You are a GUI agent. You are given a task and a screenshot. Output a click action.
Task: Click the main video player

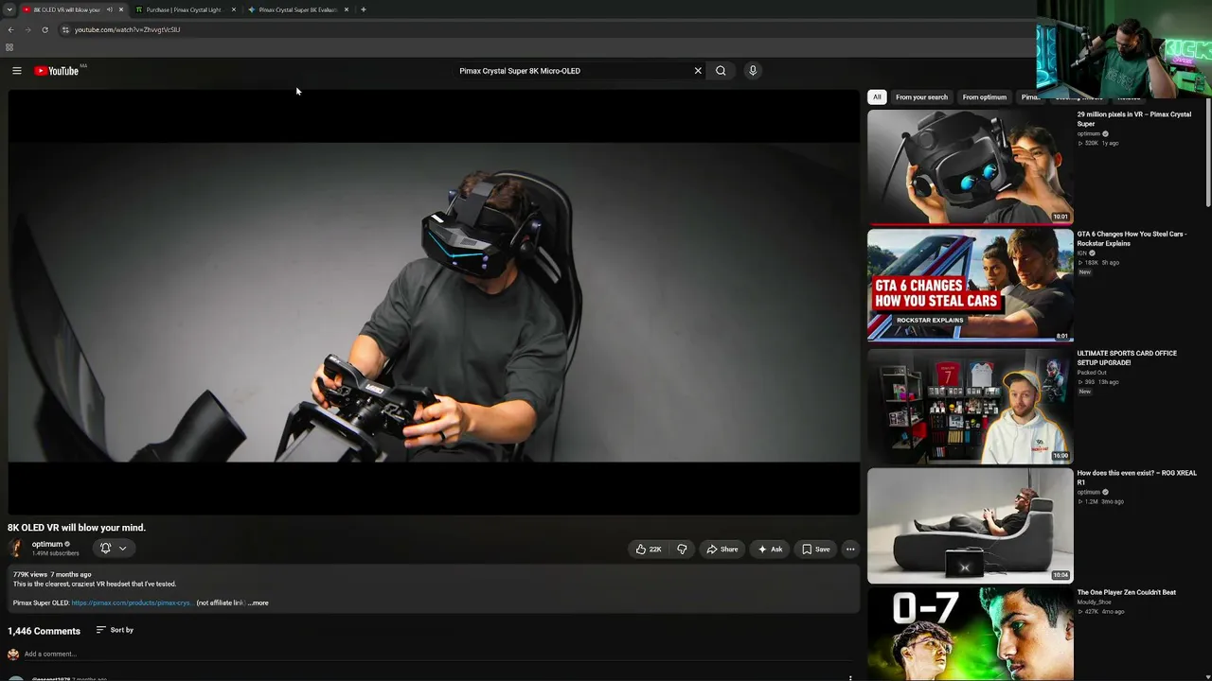coord(434,303)
